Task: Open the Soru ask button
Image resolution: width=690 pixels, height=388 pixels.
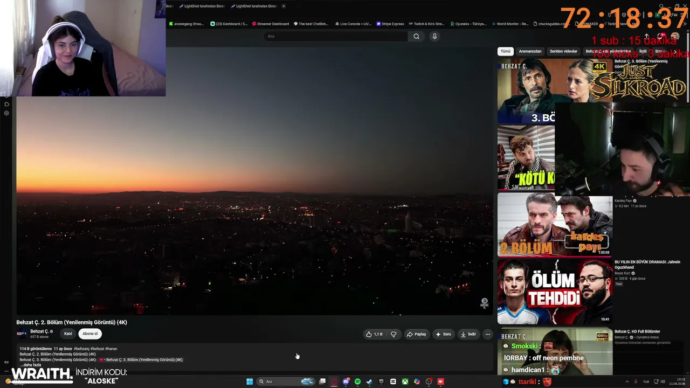Action: tap(444, 334)
